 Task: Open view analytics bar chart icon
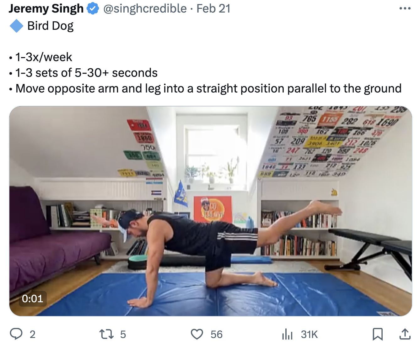tap(287, 334)
